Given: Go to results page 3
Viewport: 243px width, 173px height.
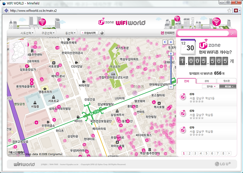Looking at the screenshot, I should point(195,153).
